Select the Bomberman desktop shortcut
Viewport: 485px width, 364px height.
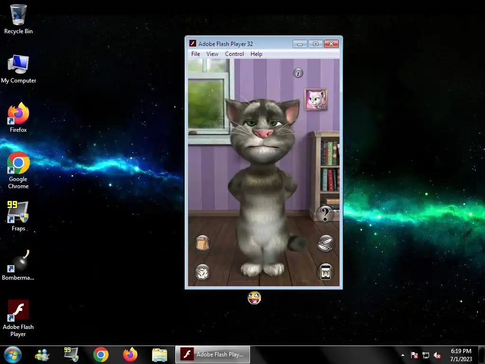[18, 265]
